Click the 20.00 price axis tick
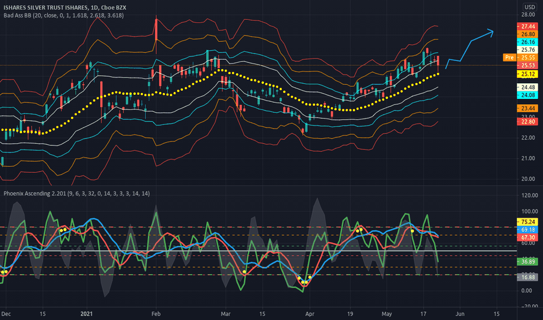The width and height of the screenshot is (543, 320). click(528, 179)
